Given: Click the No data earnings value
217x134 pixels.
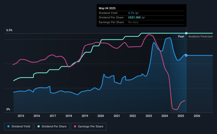Looking at the screenshot, I should pos(133,22).
